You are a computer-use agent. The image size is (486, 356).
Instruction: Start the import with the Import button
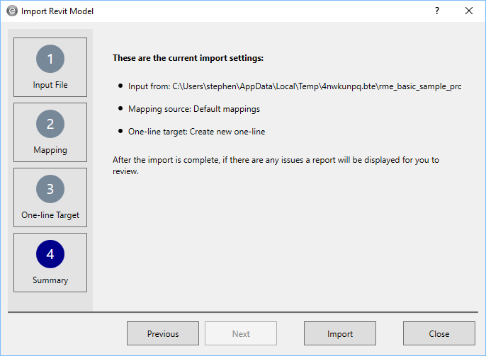point(340,334)
